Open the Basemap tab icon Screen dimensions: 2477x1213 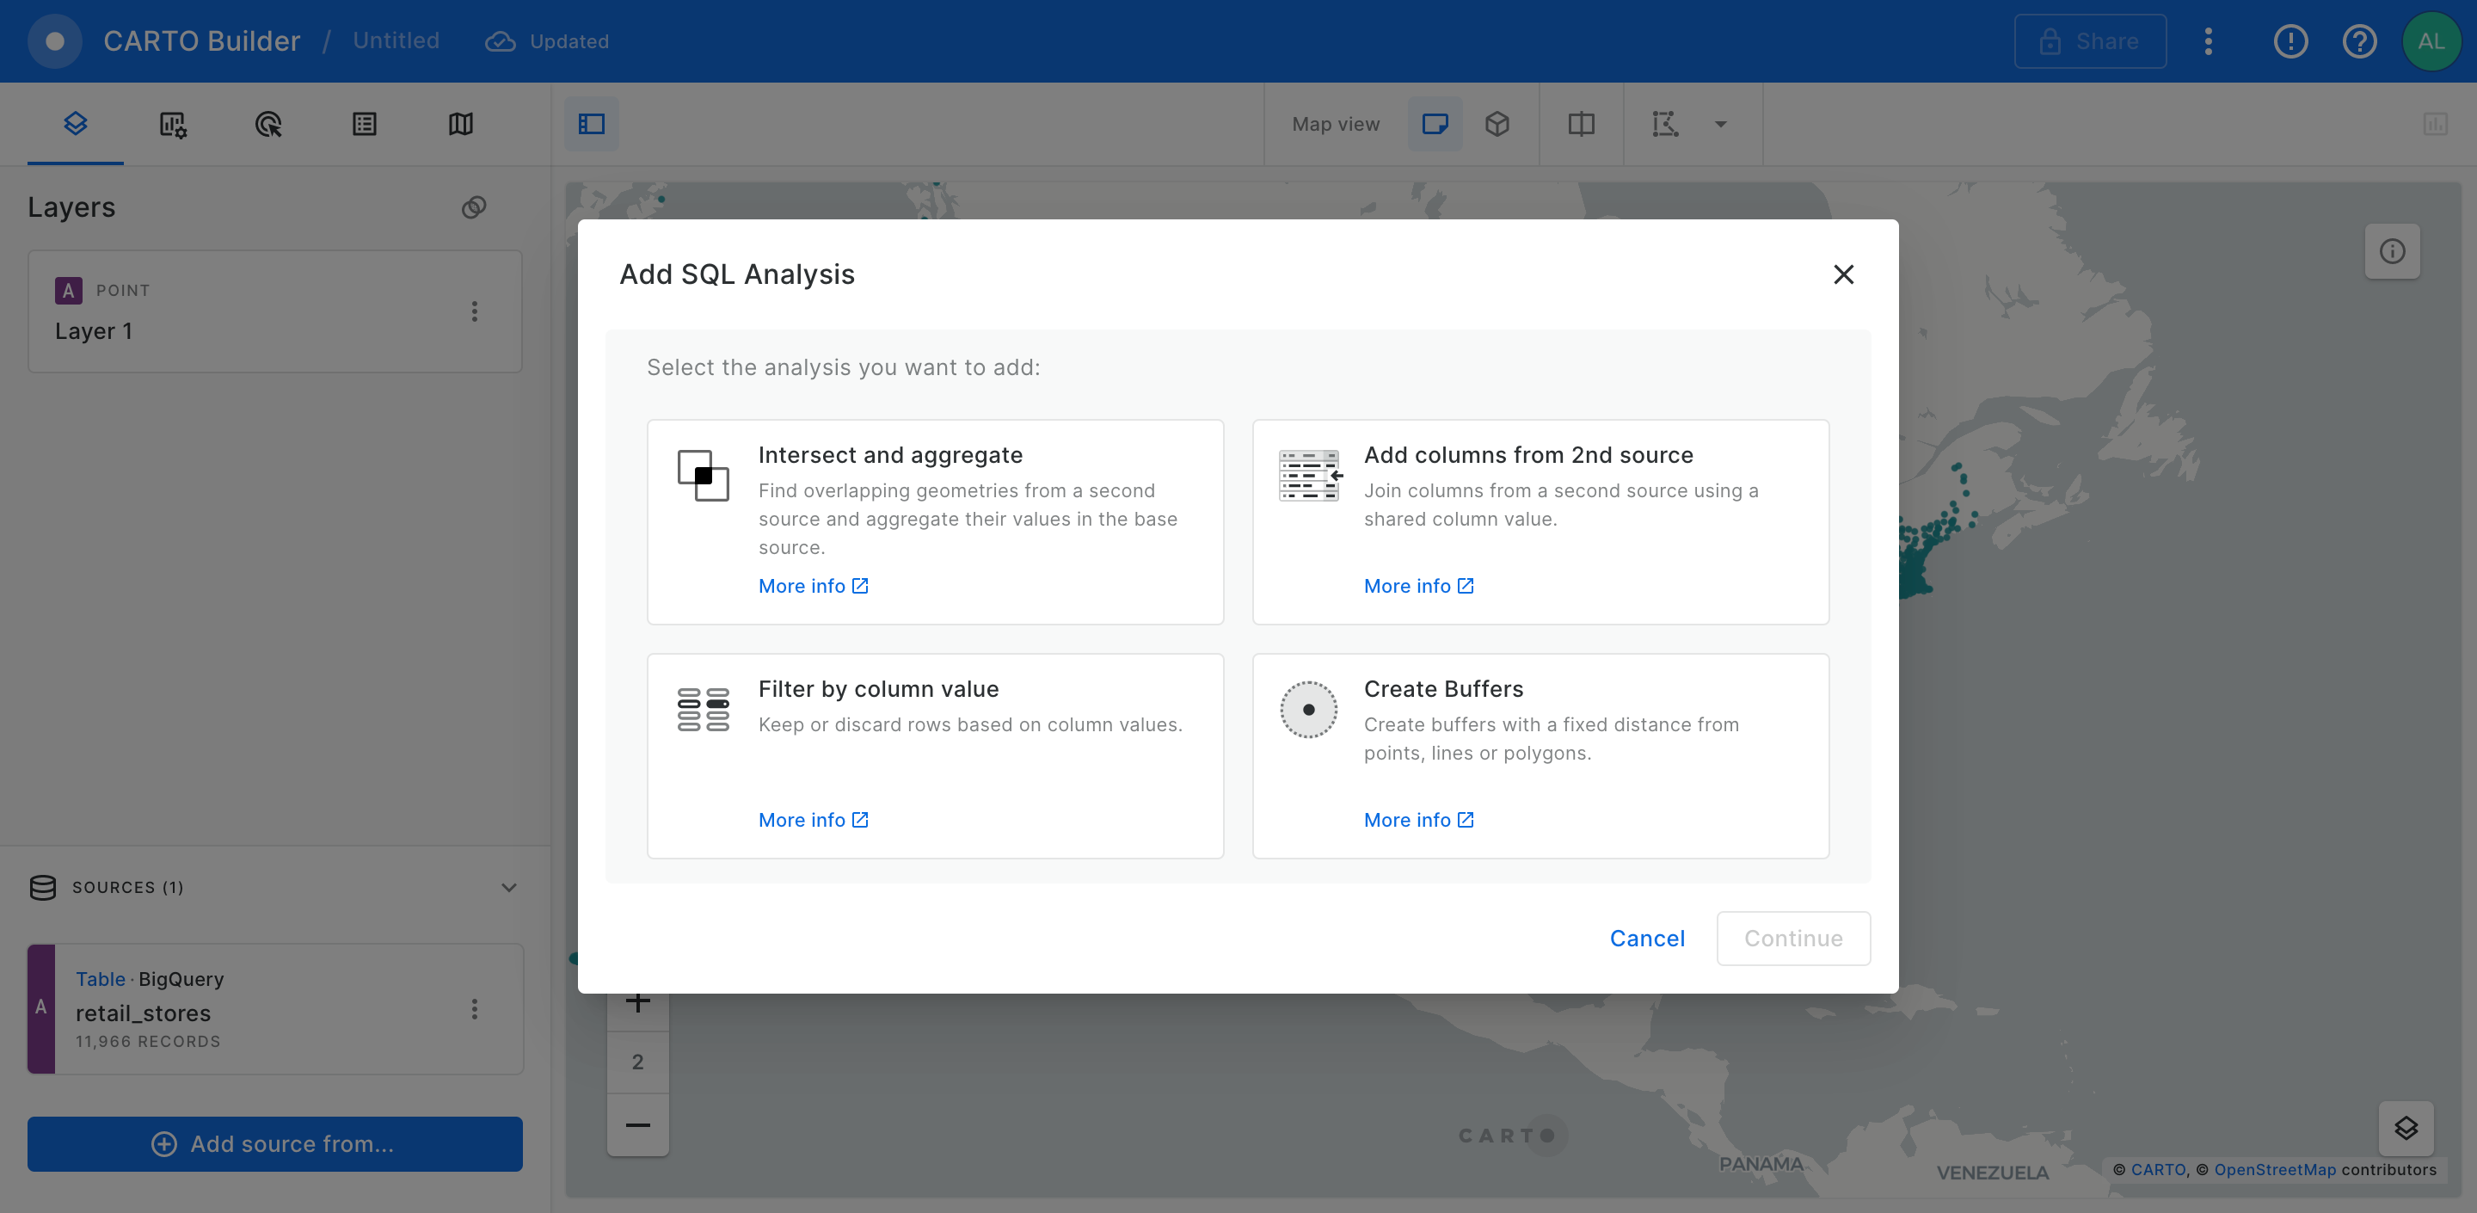click(461, 124)
